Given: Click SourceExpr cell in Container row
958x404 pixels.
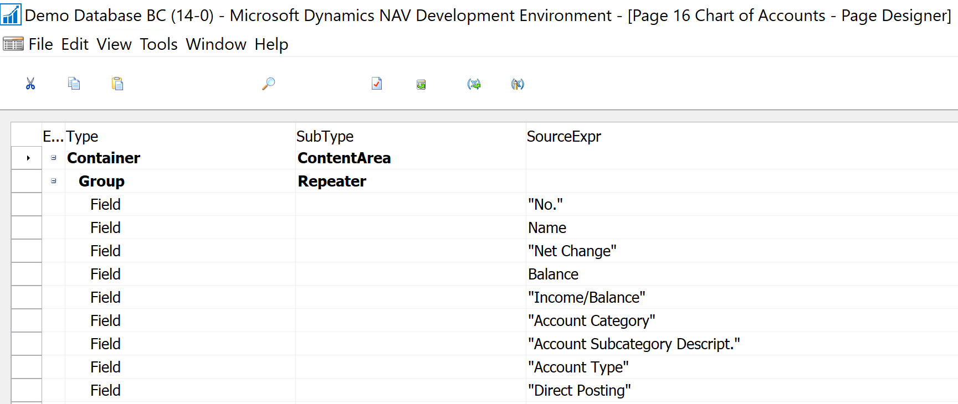Looking at the screenshot, I should coord(742,158).
